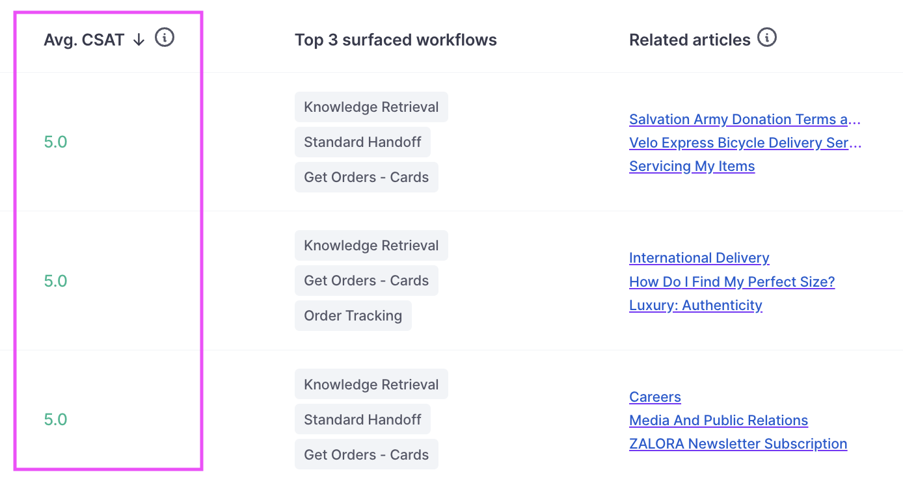
Task: Click the info icon beside Related articles
Action: pos(768,38)
